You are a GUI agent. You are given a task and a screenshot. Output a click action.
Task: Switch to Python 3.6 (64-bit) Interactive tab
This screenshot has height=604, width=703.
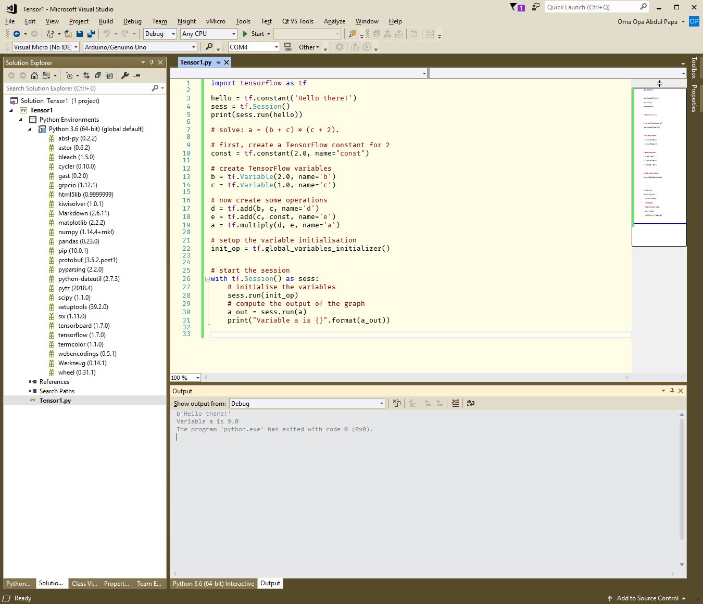tap(214, 584)
